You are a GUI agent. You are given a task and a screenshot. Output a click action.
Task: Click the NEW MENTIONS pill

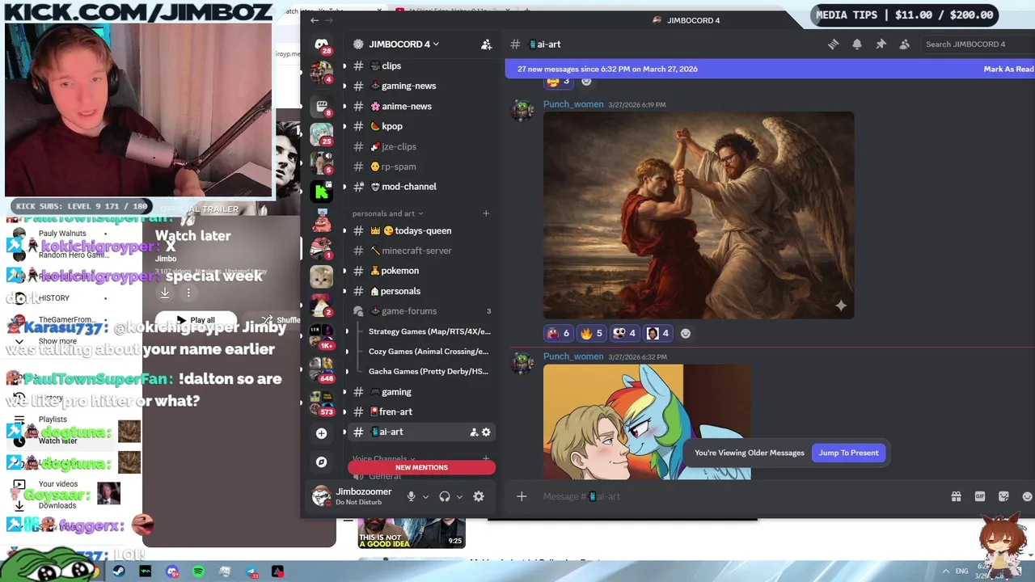(421, 467)
